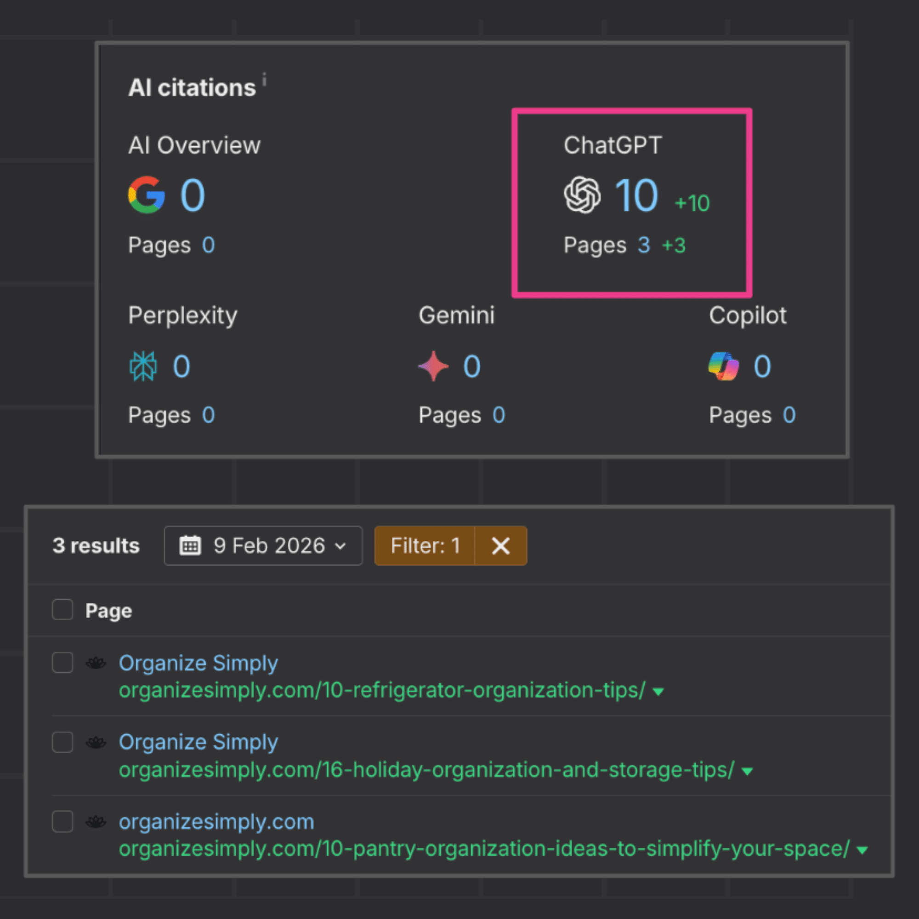This screenshot has height=919, width=919.
Task: Click the ChatGPT logo icon
Action: (x=582, y=195)
